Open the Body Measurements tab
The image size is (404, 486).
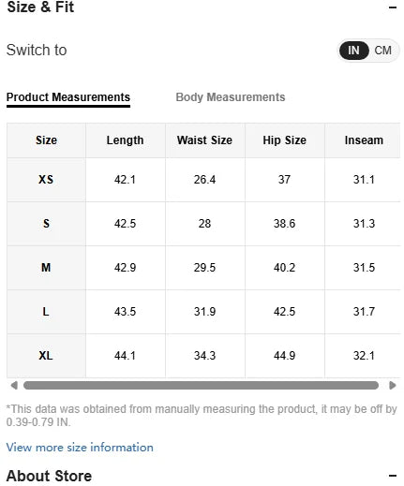coord(231,97)
